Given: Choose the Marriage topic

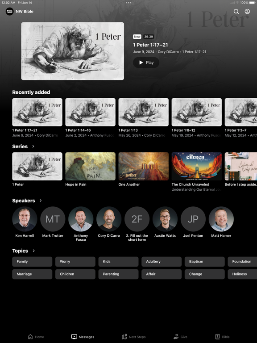Looking at the screenshot, I should (x=32, y=274).
